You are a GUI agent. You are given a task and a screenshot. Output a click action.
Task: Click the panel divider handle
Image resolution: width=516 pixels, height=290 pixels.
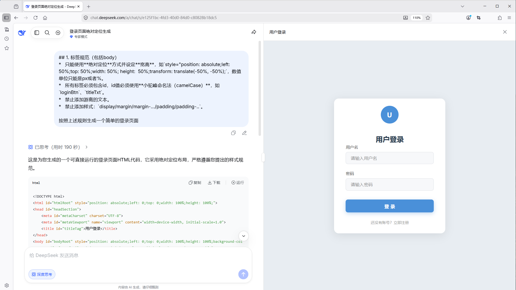[x=263, y=157]
